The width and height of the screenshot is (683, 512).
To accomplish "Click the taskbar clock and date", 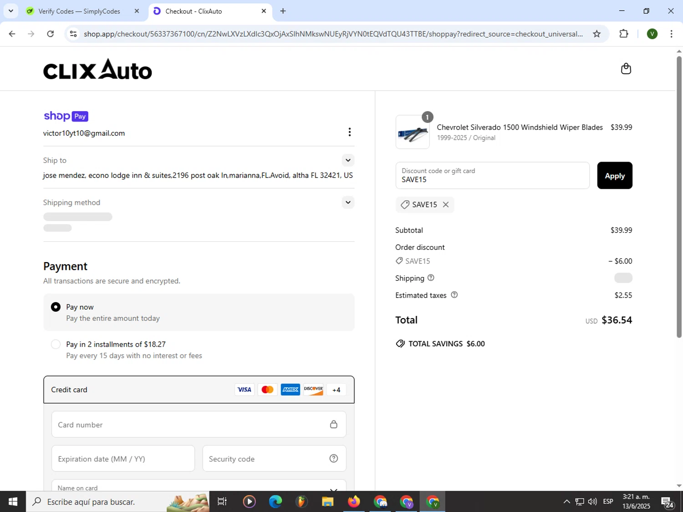I will pos(636,502).
